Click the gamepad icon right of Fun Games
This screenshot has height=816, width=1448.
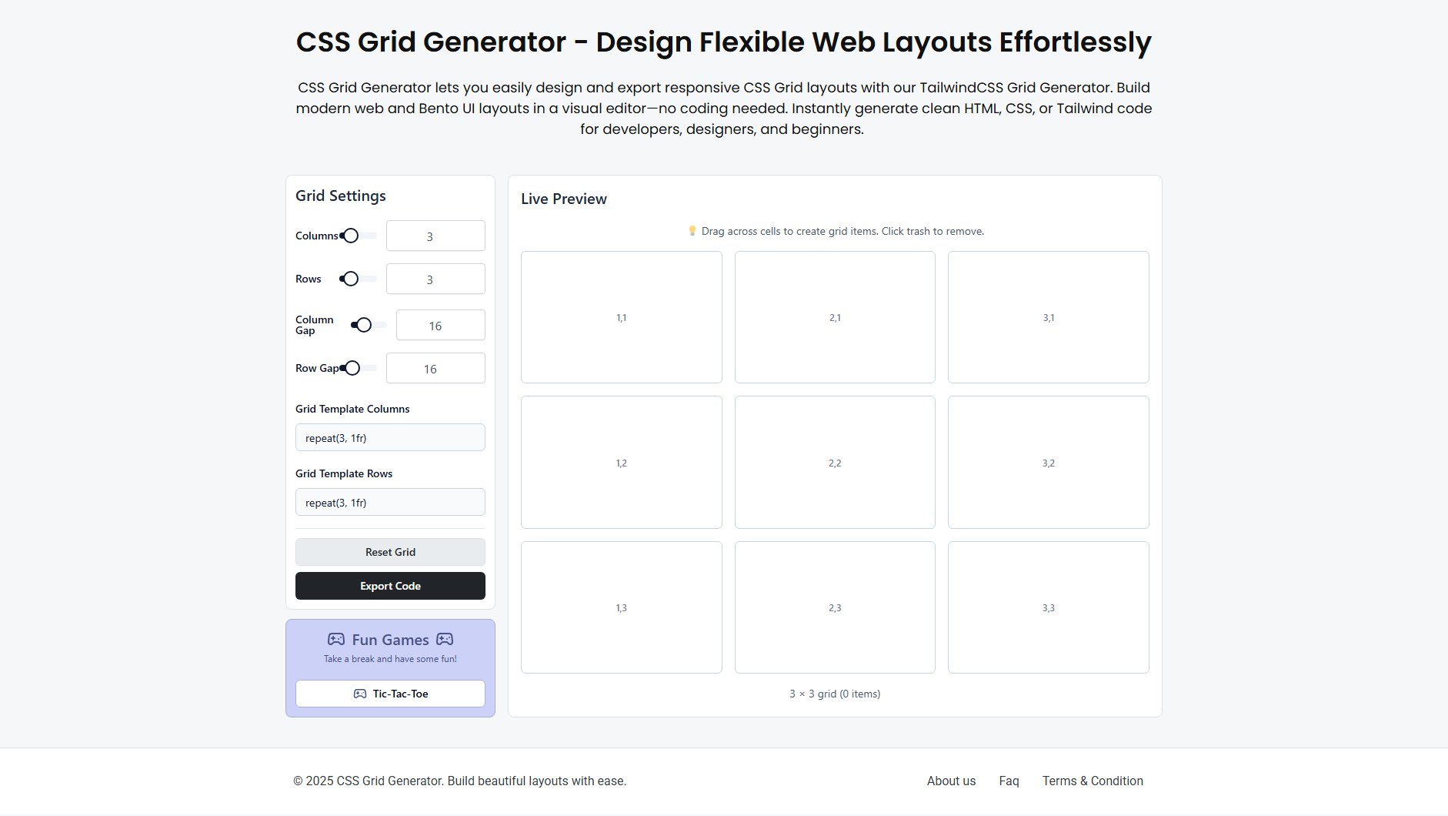(x=445, y=640)
